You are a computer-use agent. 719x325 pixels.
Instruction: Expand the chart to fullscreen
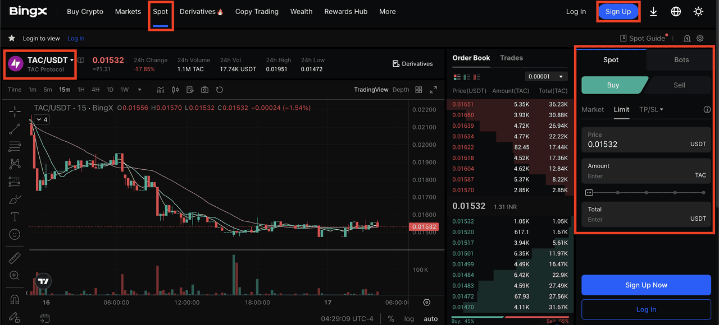pos(433,90)
